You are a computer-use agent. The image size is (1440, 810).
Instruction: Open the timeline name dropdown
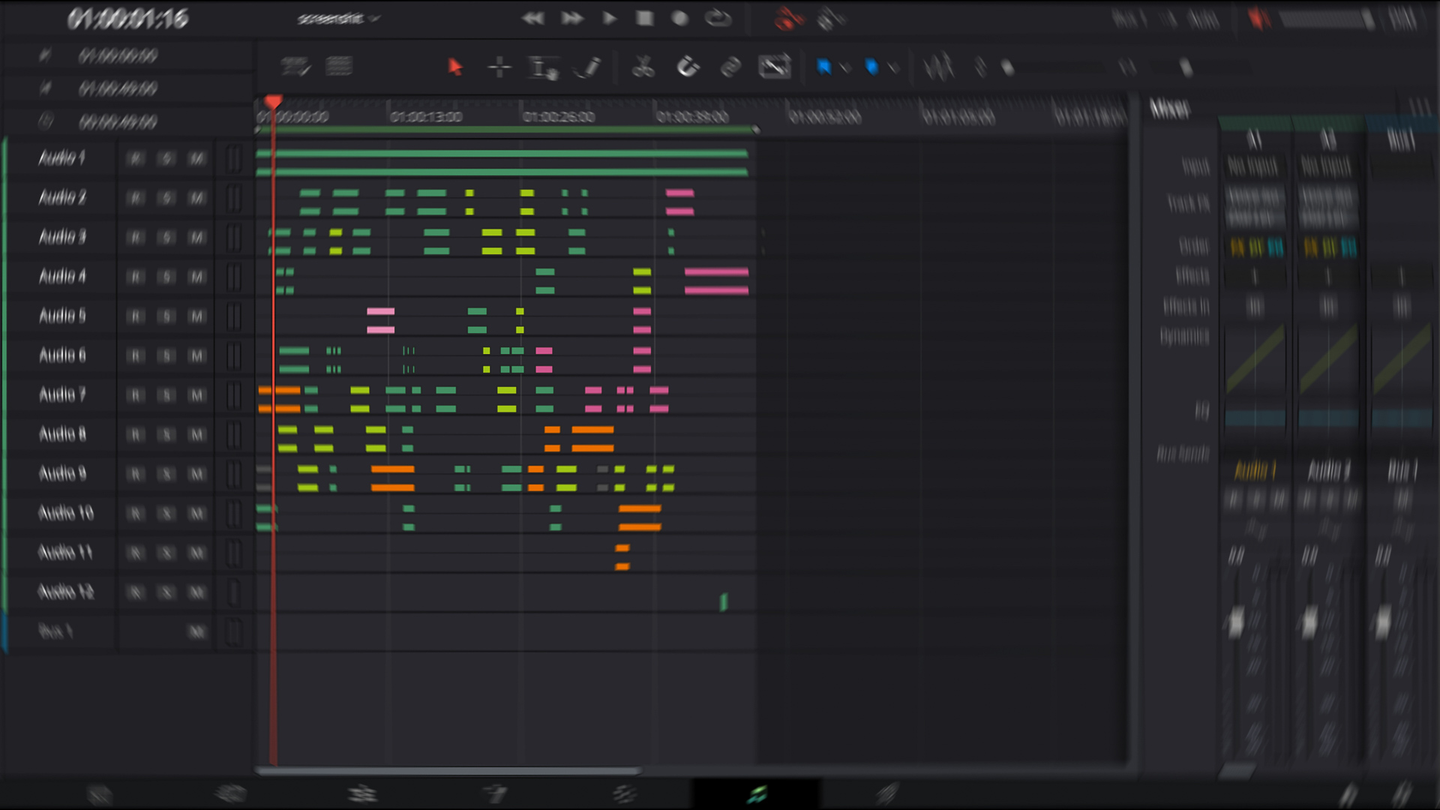coord(337,19)
